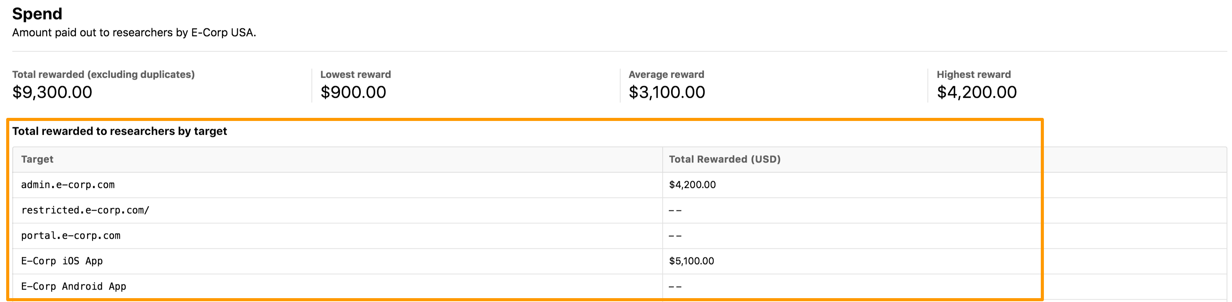This screenshot has height=302, width=1232.
Task: Click the Average reward $3,100.00 figure
Action: coord(667,92)
